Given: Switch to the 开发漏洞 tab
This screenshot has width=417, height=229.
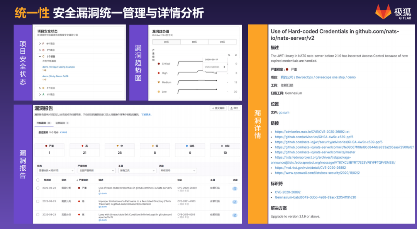Looking at the screenshot, I should coord(44,123).
